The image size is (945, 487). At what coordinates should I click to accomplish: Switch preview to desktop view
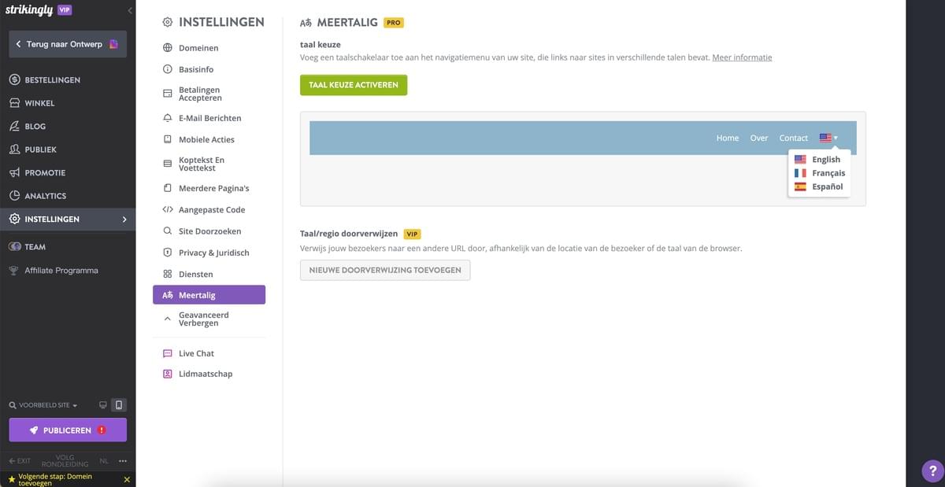pyautogui.click(x=102, y=404)
